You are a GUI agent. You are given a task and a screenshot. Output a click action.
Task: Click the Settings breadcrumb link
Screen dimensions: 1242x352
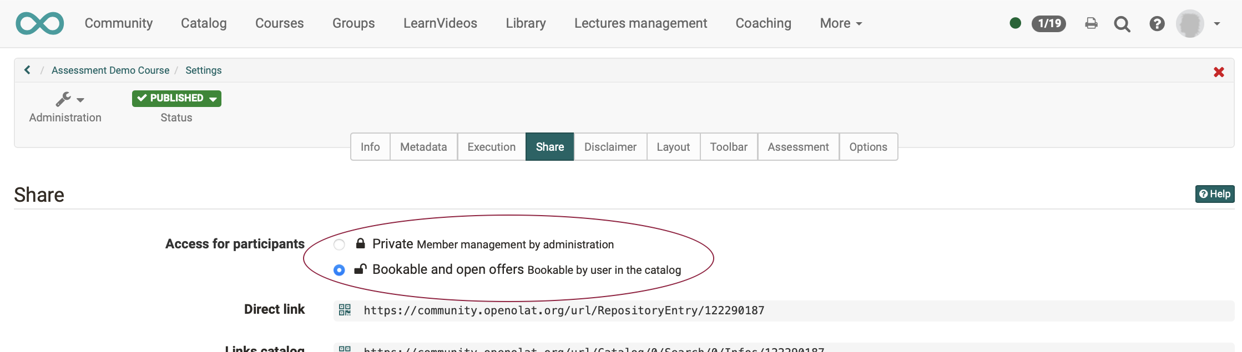click(x=204, y=70)
